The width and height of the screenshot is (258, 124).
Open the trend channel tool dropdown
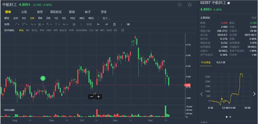pos(25,24)
